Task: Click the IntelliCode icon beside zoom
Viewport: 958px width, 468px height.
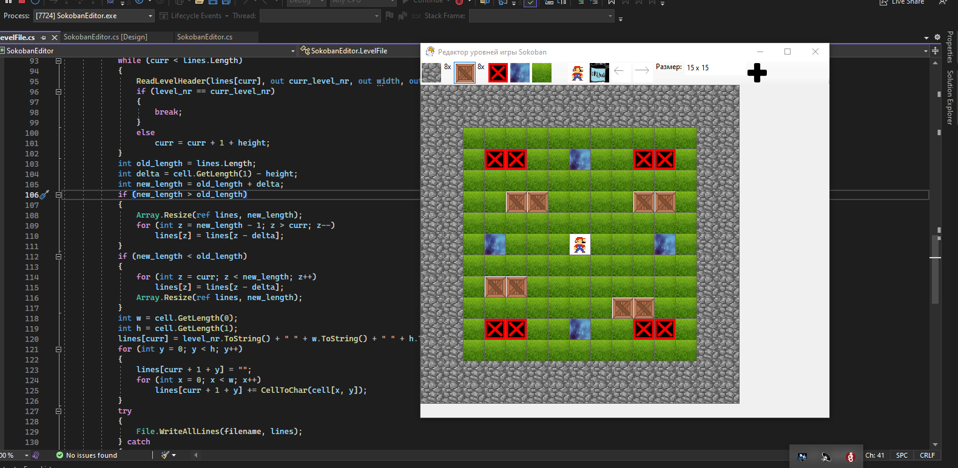Action: click(36, 455)
